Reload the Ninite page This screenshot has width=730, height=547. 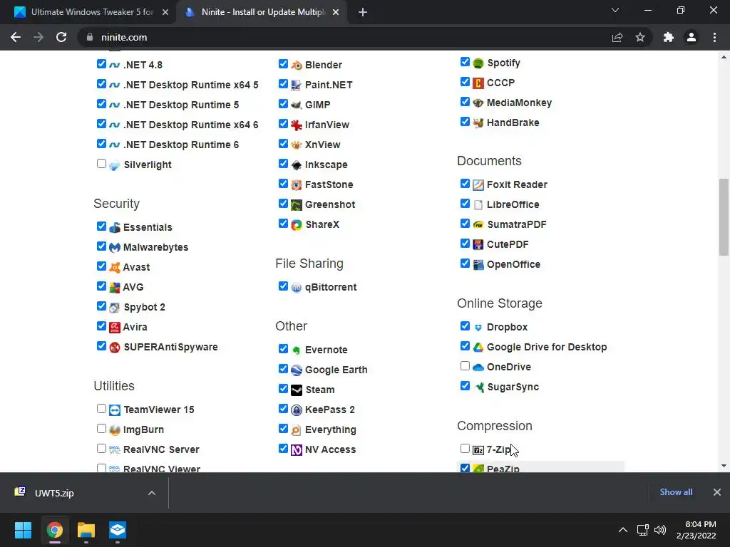point(61,37)
